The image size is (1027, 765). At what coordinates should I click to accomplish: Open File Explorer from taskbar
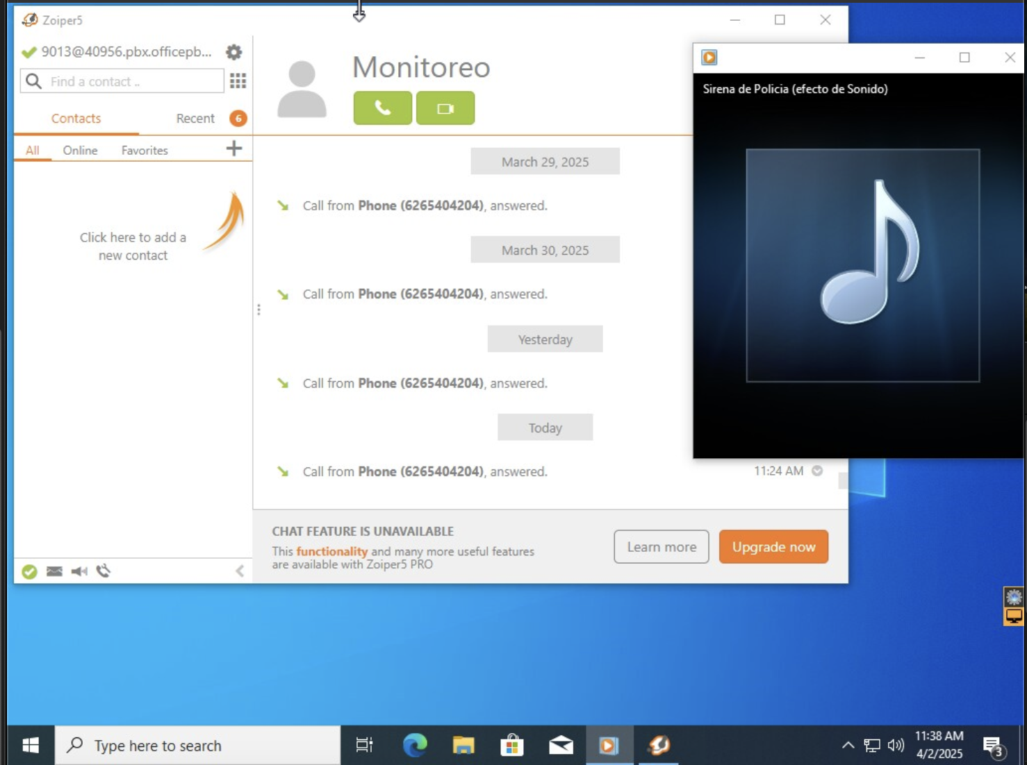(x=463, y=746)
